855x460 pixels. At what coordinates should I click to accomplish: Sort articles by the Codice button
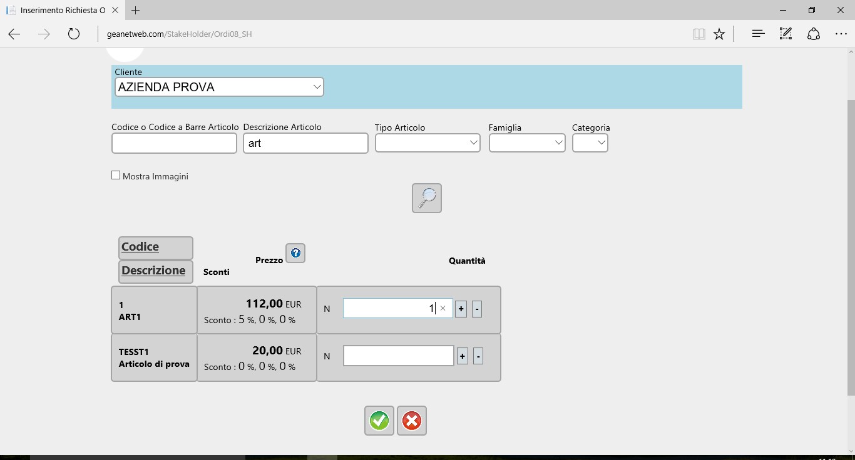(x=156, y=247)
